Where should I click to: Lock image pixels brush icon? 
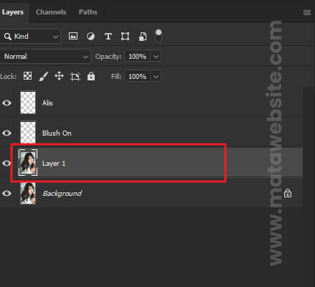tap(44, 76)
